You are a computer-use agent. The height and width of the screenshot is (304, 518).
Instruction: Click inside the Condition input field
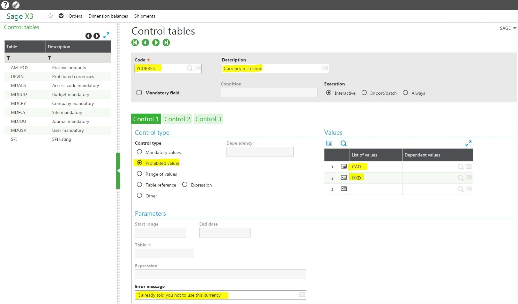click(x=269, y=92)
